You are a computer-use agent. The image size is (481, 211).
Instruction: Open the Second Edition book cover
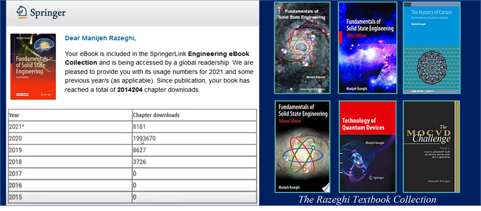(302, 146)
